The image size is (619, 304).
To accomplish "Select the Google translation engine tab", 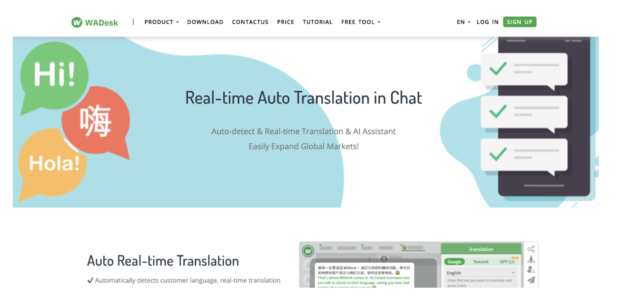I will pyautogui.click(x=454, y=262).
